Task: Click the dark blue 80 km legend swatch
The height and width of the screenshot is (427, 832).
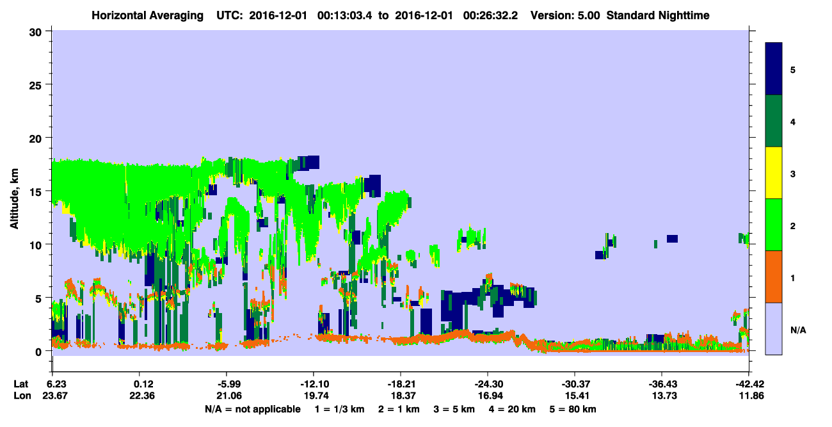Action: (774, 68)
